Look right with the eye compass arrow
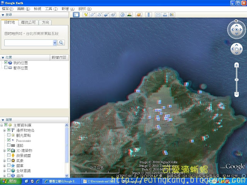 tap(241, 30)
